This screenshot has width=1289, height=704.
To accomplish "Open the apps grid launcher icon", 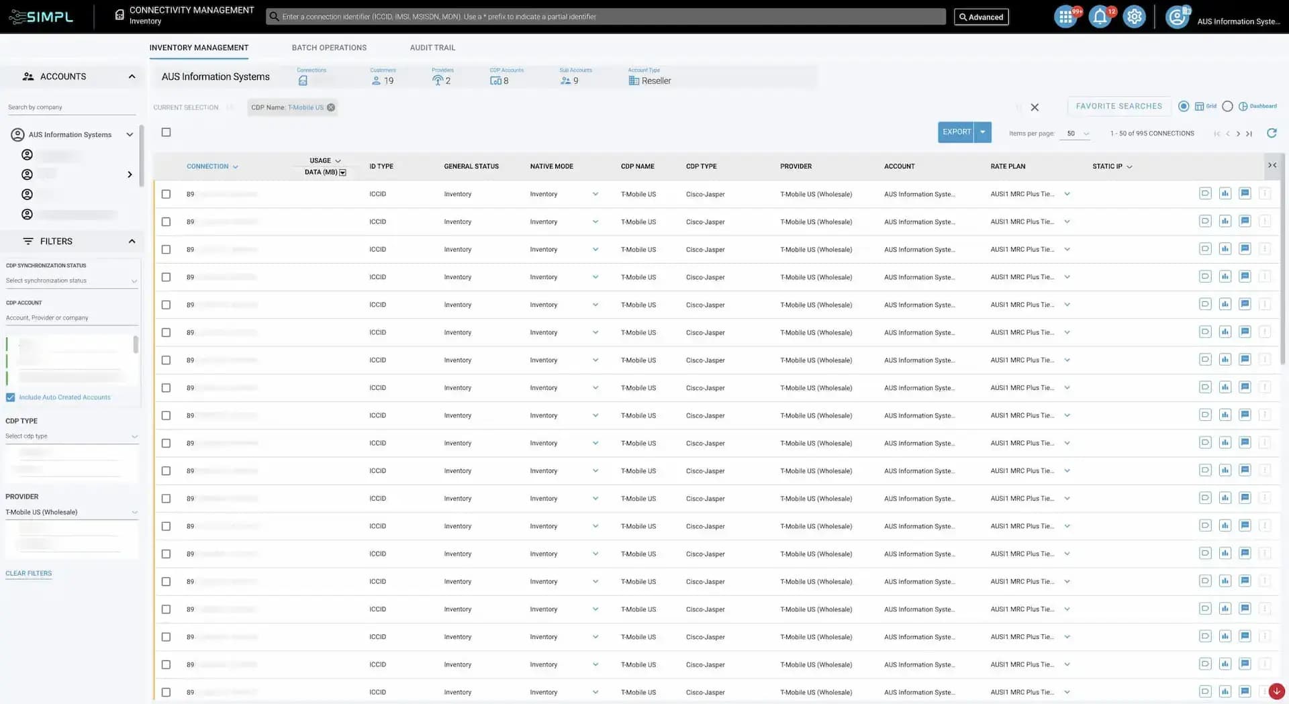I will coord(1065,17).
